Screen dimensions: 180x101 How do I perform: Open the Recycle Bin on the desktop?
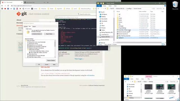coord(175,5)
